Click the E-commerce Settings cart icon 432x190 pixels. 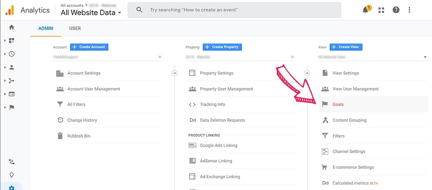[x=325, y=167]
